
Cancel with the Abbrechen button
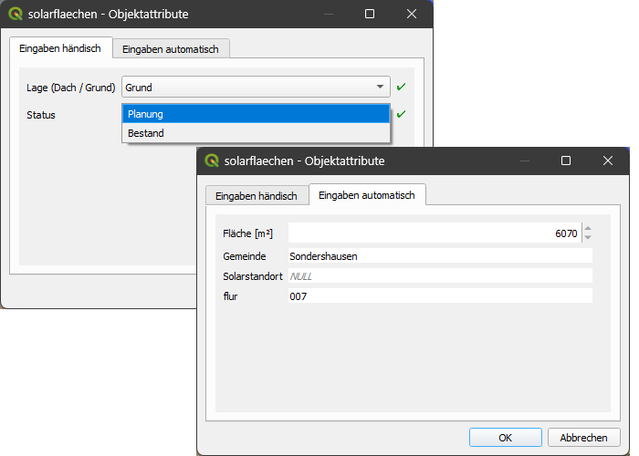(x=583, y=438)
